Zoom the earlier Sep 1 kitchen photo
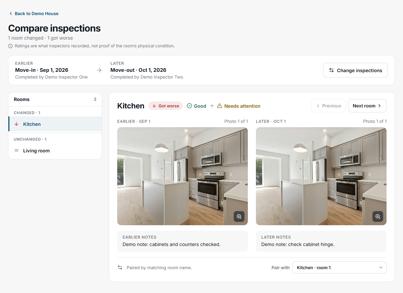 pos(239,216)
